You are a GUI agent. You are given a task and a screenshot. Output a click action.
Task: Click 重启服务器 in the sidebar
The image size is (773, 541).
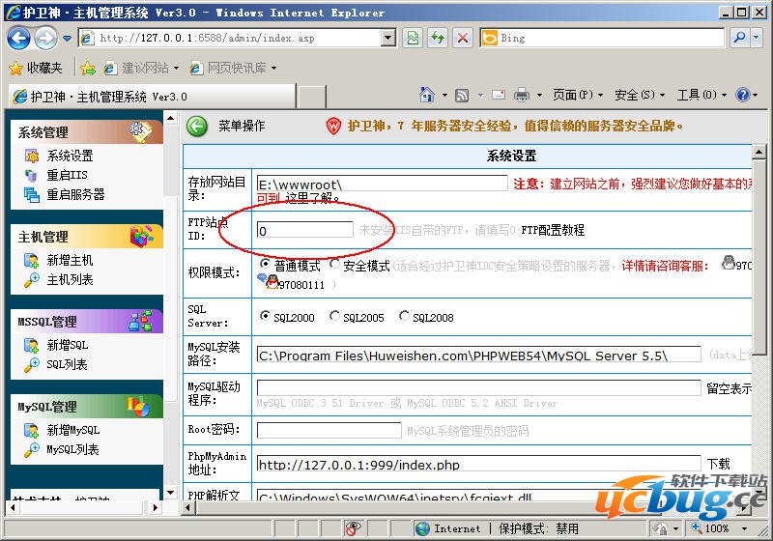click(75, 194)
